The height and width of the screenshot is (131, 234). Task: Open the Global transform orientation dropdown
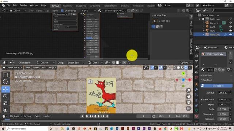(95, 63)
